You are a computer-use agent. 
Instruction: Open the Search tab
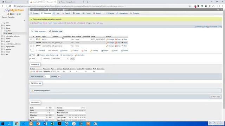point(66,13)
